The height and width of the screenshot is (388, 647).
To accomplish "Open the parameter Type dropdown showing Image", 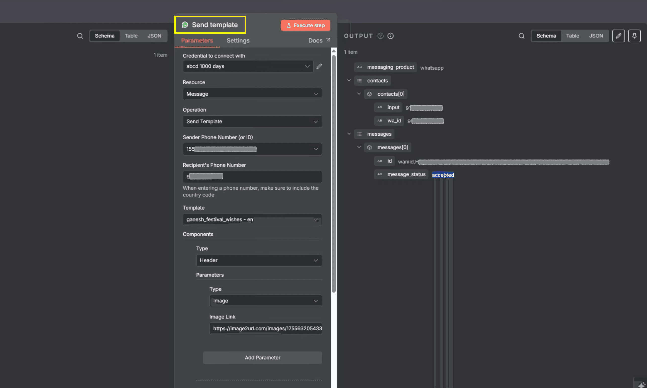I will (266, 301).
